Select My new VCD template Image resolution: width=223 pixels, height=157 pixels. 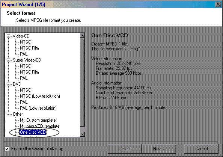39,126
